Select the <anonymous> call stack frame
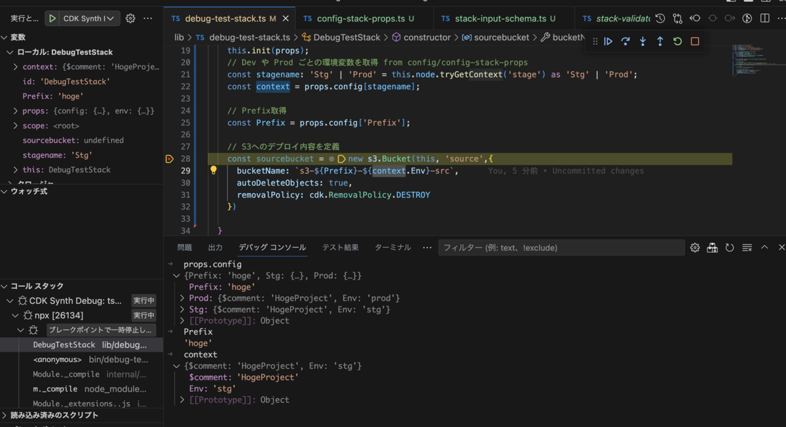The image size is (786, 427). pos(82,360)
